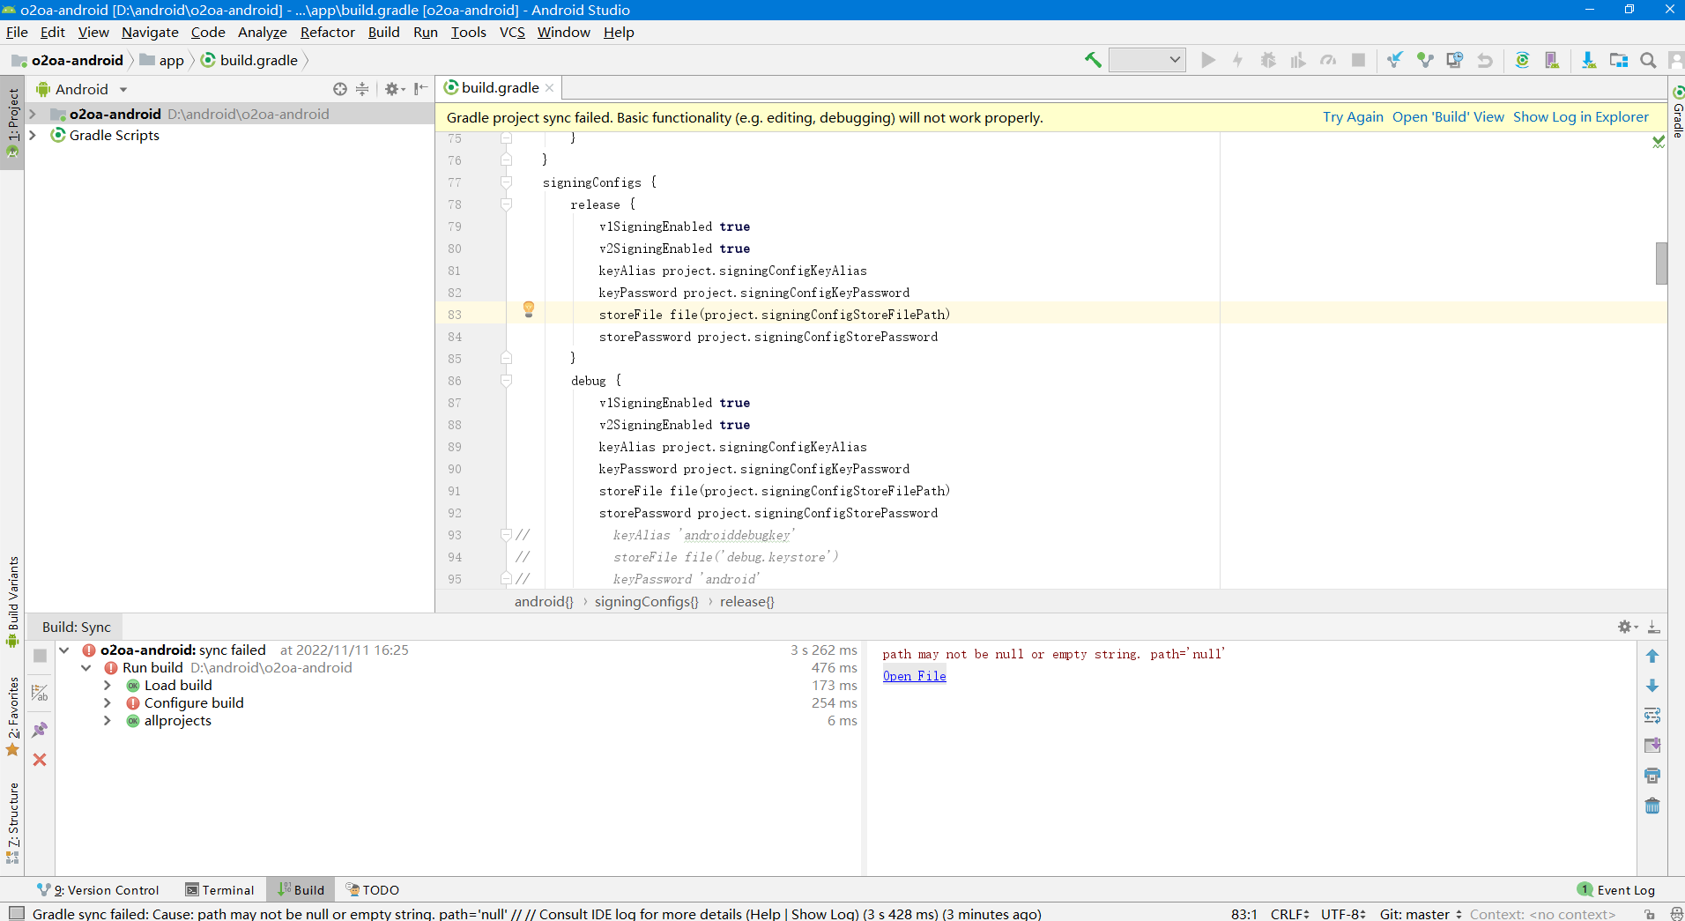Open the AVD Manager icon

point(1552,60)
